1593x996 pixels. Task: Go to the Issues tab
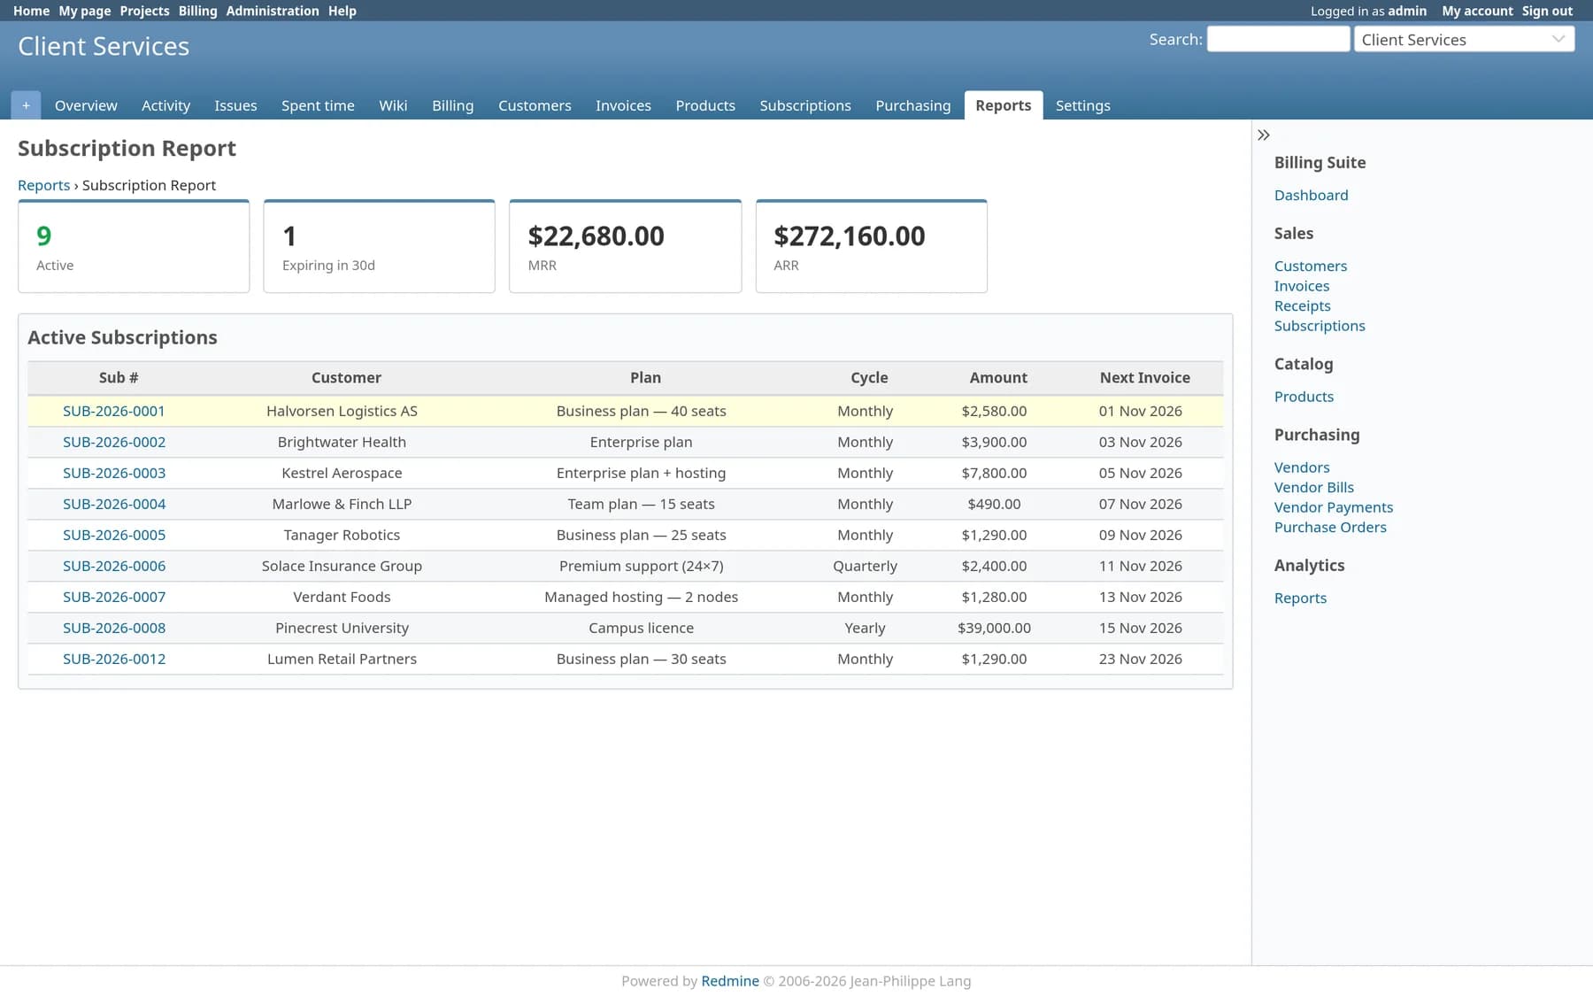(x=235, y=105)
